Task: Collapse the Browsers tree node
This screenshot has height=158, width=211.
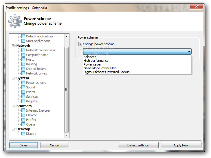Action: [x=13, y=106]
